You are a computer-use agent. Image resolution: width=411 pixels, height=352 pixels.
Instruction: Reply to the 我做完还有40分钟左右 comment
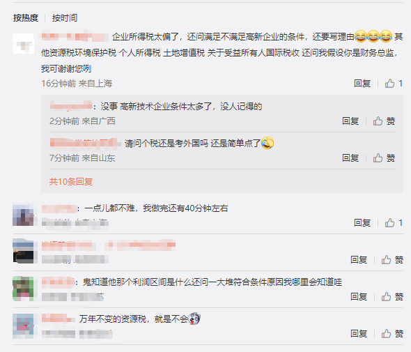pyautogui.click(x=362, y=222)
